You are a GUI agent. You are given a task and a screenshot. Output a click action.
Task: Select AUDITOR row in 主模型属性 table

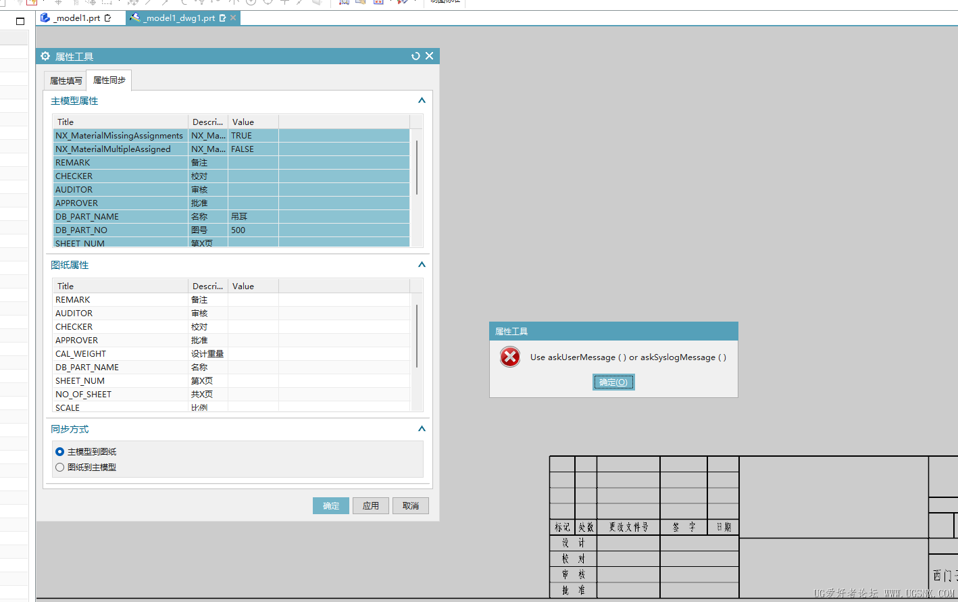point(231,189)
